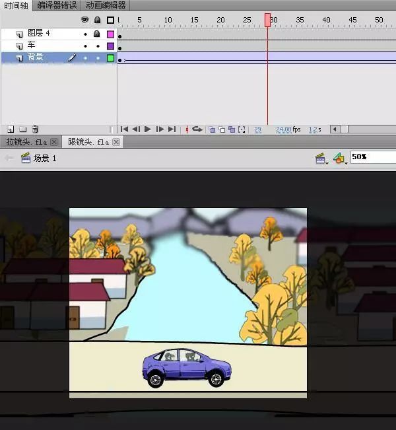Click the back arrow in edit bar
The height and width of the screenshot is (430, 396).
pos(9,159)
